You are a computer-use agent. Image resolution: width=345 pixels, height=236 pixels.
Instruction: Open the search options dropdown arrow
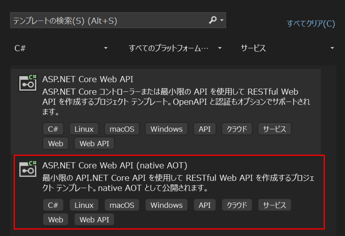(x=222, y=20)
